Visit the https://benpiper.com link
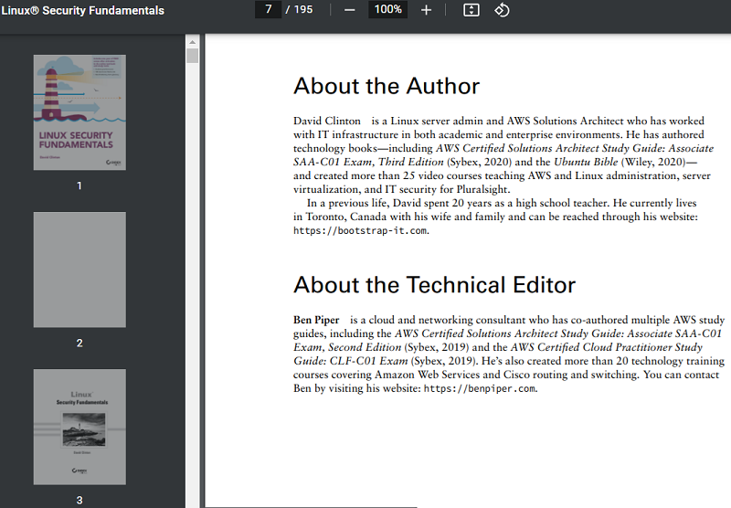731x508 pixels. (480, 388)
